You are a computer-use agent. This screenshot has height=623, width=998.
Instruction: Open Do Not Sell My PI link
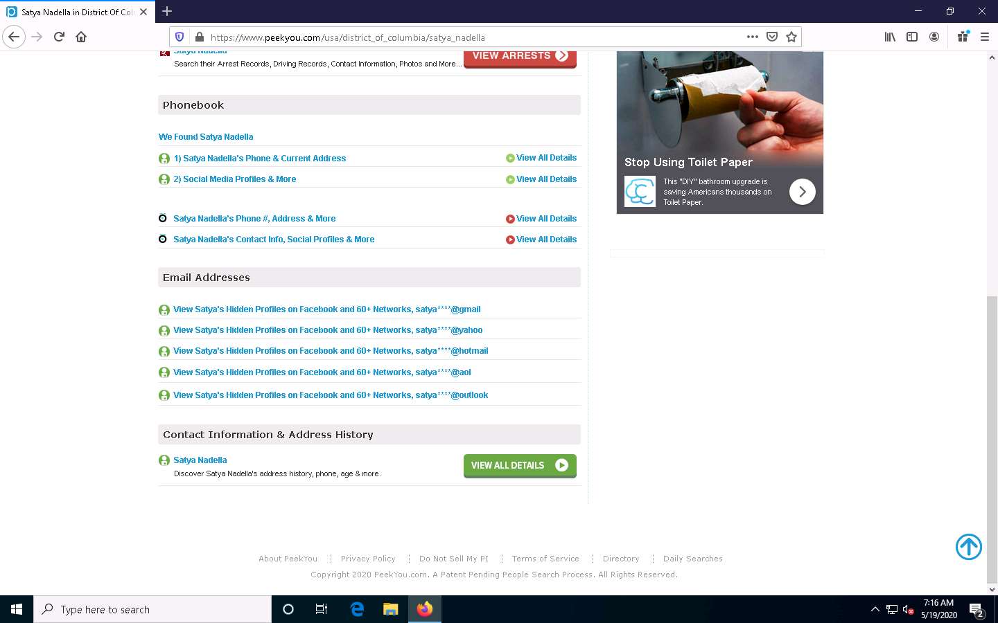point(454,559)
